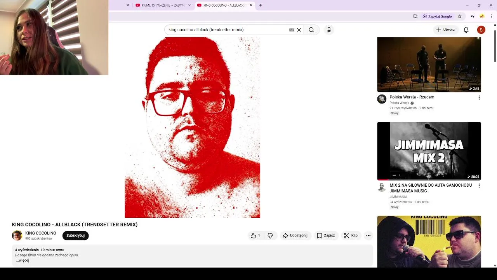Open options for MIX 2 NA SIŁOWNIE video
497x280 pixels.
coord(479,186)
